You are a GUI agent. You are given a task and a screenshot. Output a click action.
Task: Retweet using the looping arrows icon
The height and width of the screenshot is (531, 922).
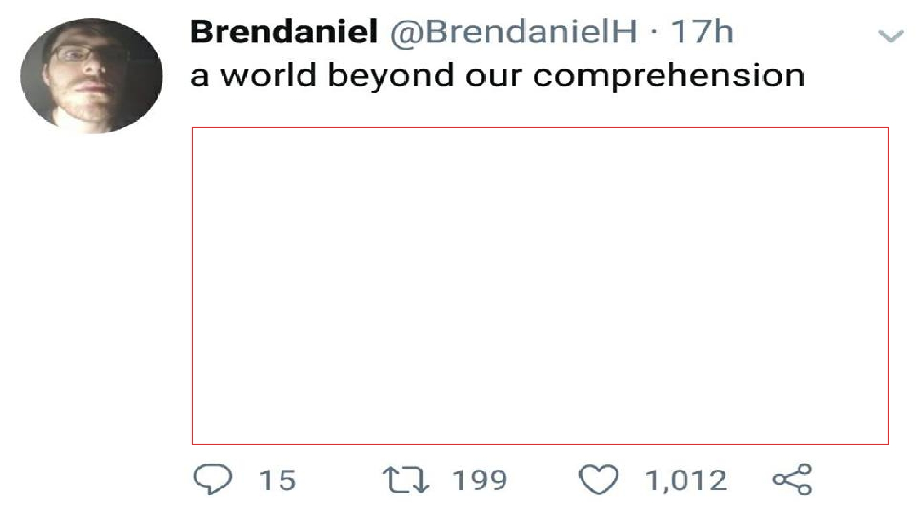pos(406,479)
